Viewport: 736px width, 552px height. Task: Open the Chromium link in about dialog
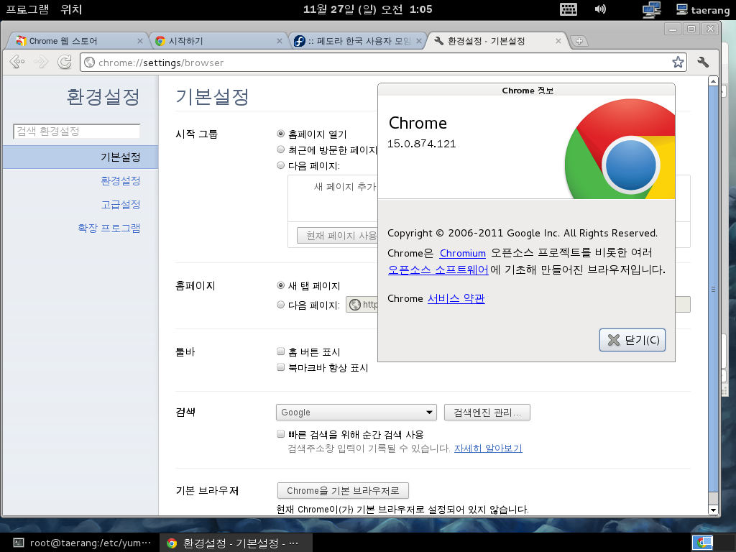pos(462,253)
